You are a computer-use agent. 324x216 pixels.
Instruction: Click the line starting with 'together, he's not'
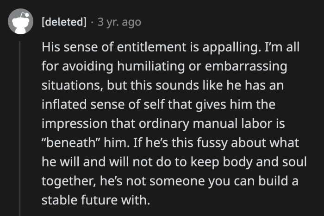[170, 181]
